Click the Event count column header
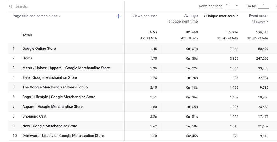Viewport: 277px width, 142px height. point(259,16)
